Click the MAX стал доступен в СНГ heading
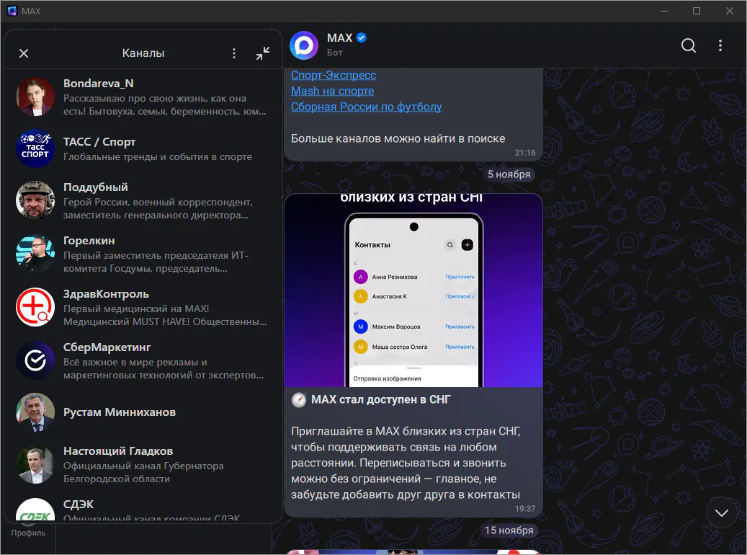 (380, 399)
